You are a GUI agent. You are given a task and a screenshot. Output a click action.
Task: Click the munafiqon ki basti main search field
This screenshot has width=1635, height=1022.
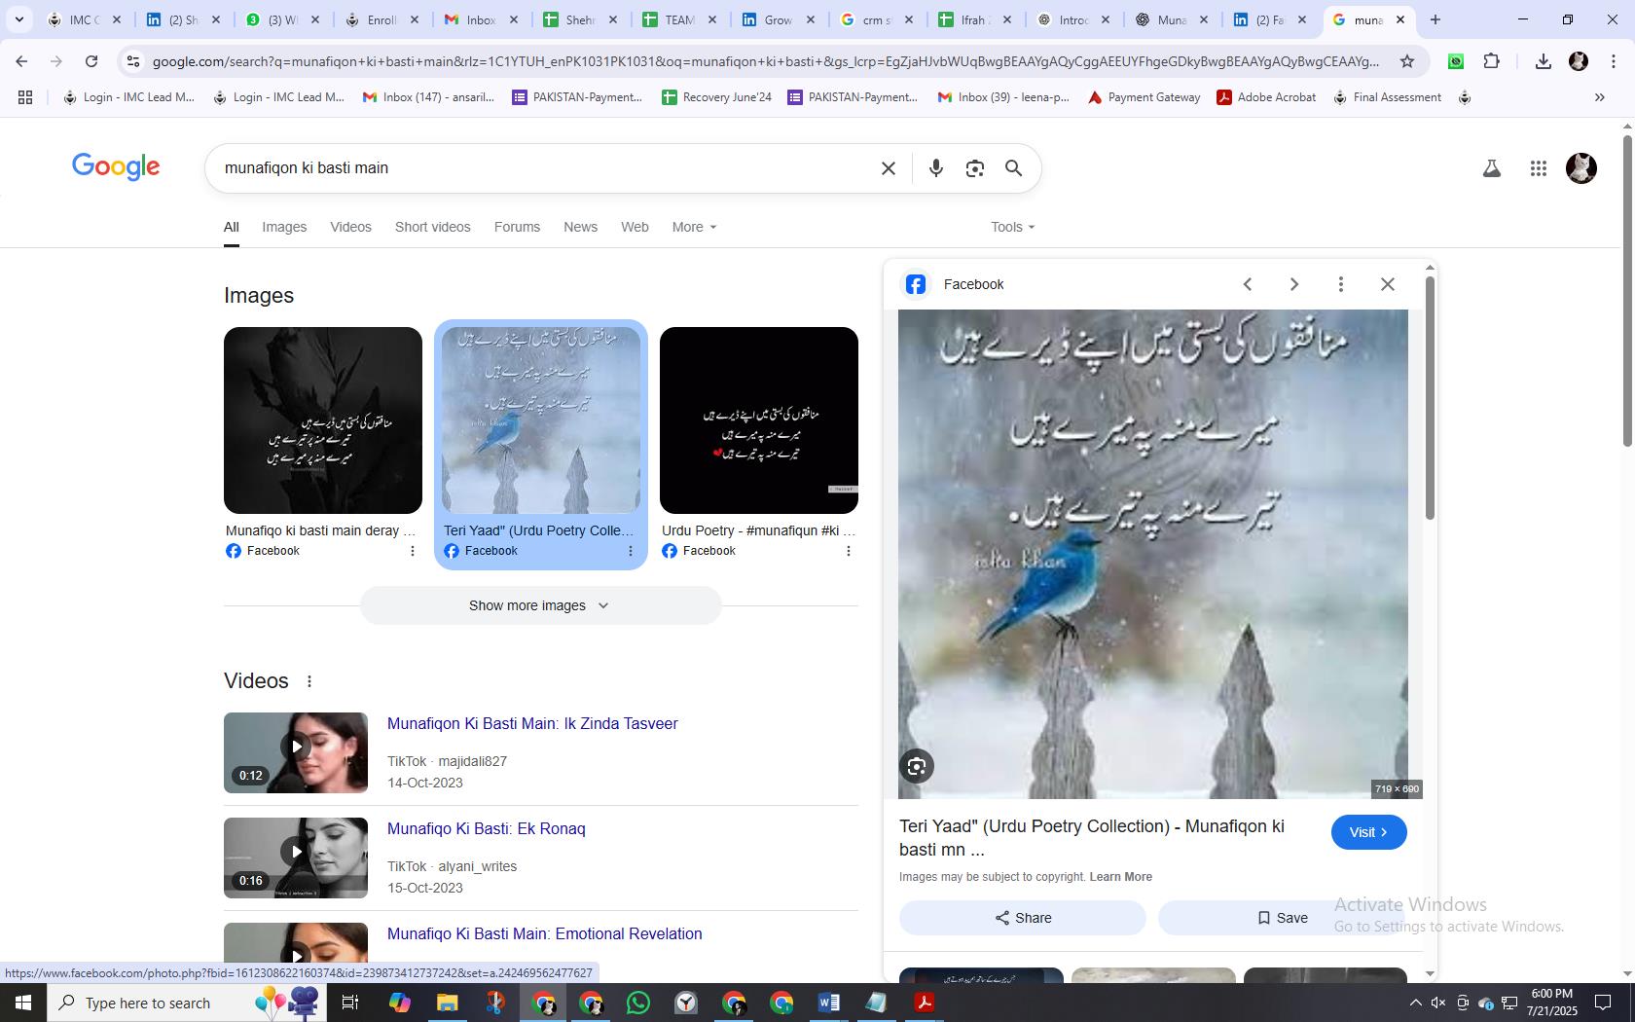point(545,168)
